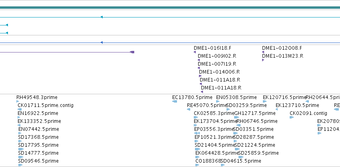Image resolution: width=340 pixels, height=167 pixels.
Task: Click the purple block ending the long purple feature
Action: pos(132,52)
